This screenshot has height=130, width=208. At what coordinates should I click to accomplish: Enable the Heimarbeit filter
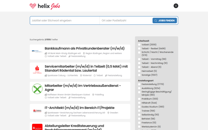[x=139, y=71]
